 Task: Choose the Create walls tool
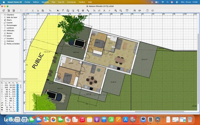click(68, 10)
